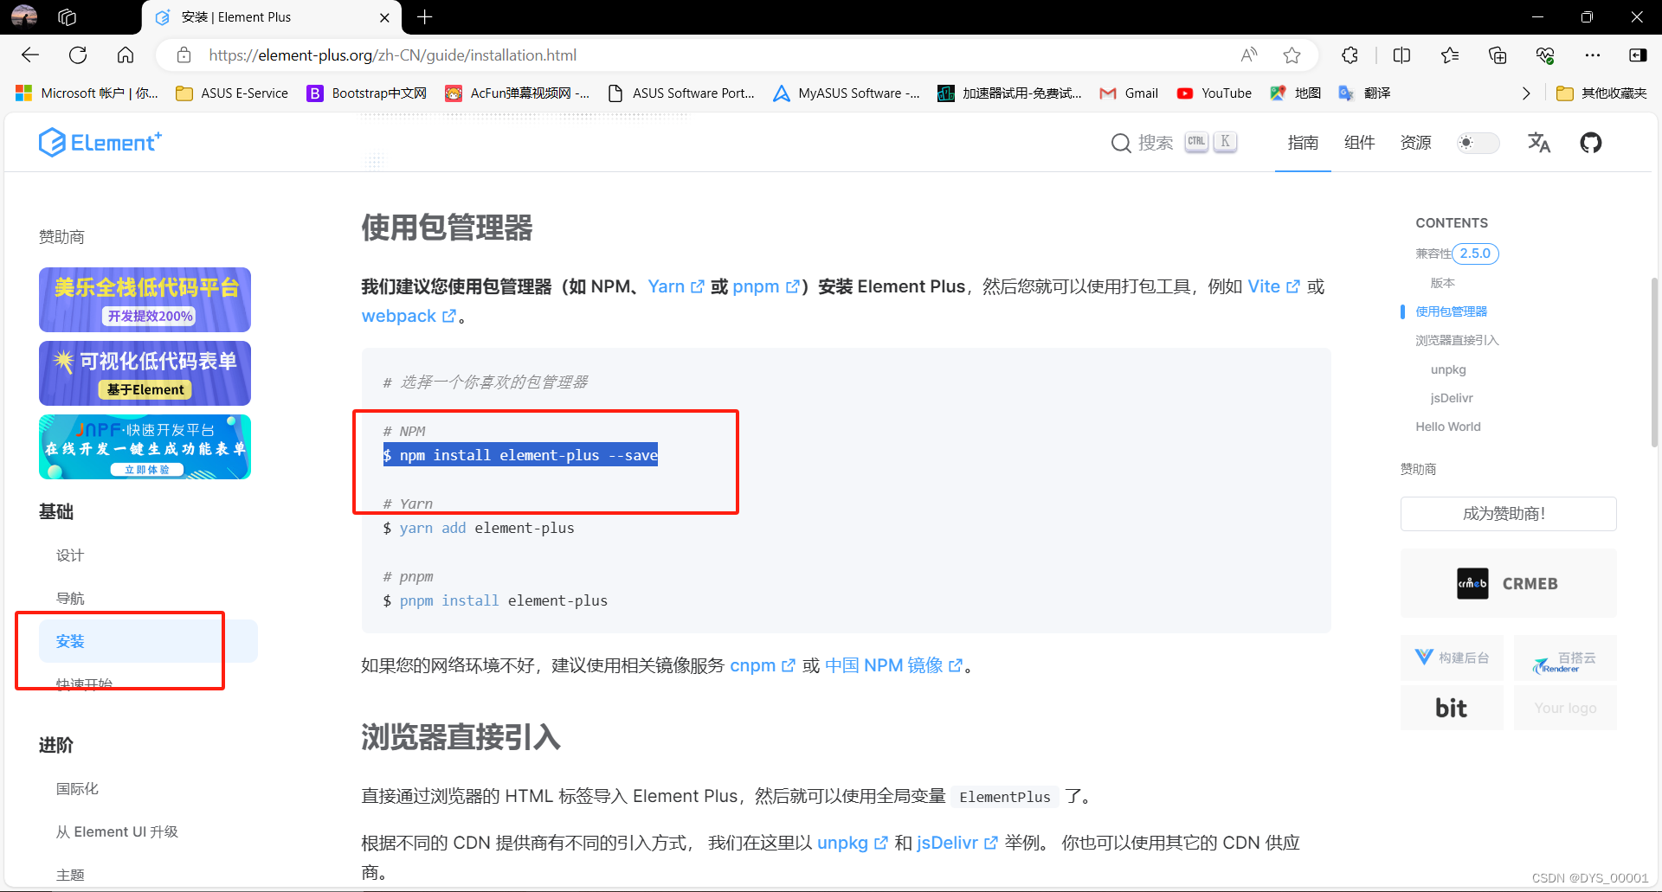Open collections icon in toolbar

coord(1498,55)
